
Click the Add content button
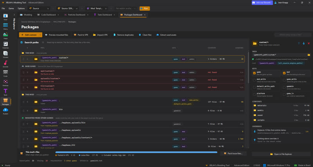click(x=29, y=35)
